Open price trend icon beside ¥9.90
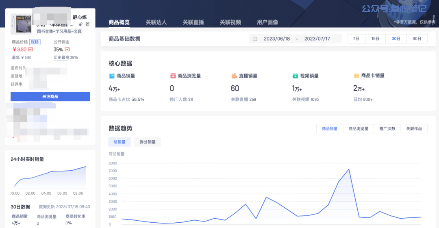Screen dimensions: 439x228 pos(30,49)
